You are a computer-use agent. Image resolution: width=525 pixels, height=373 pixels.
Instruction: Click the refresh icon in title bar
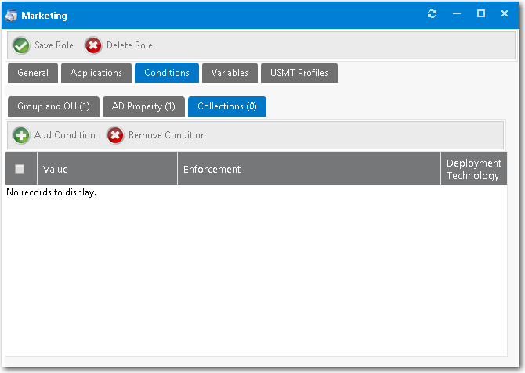[x=432, y=14]
